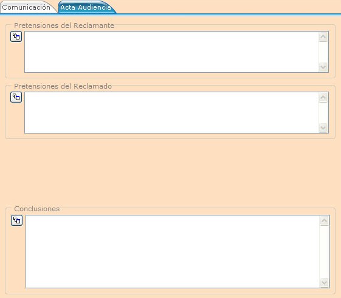Click scroll-down arrow in Conclusiones box
Viewport: 341px width, 298px height.
click(325, 283)
